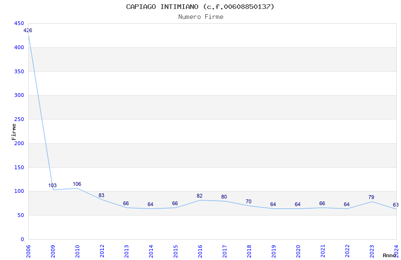
Task: Select y-axis tick label 300
Action: point(19,95)
